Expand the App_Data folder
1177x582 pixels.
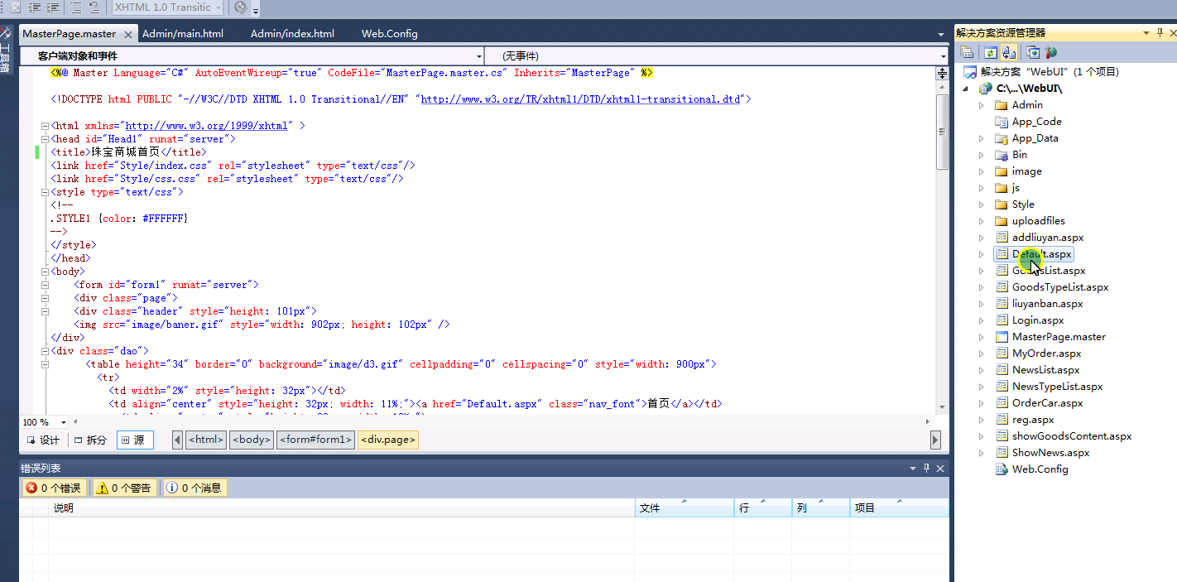[x=982, y=138]
